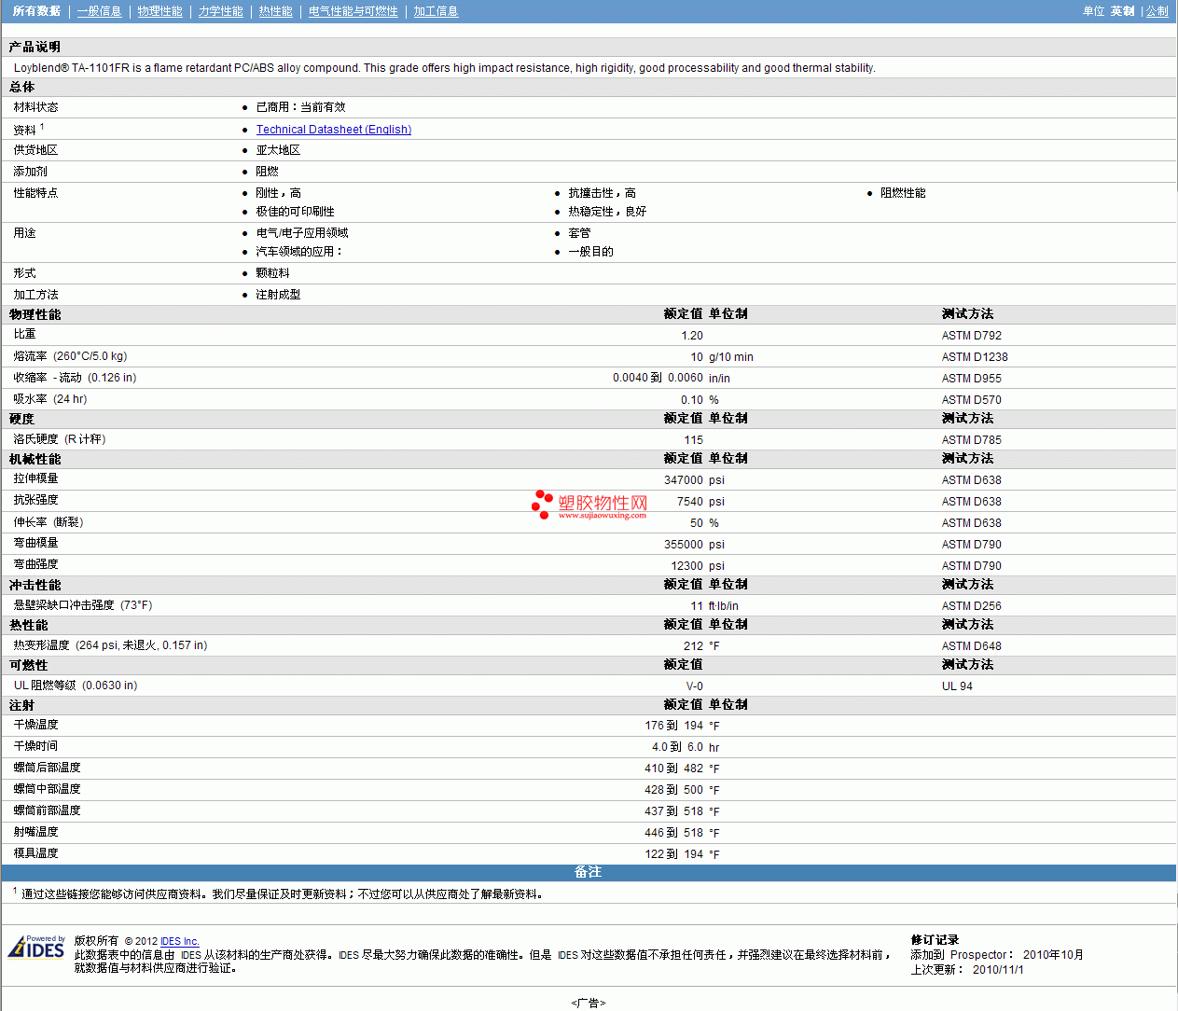Screen dimensions: 1178x1011
Task: Click ASTM D1238 test method
Action: (x=975, y=357)
